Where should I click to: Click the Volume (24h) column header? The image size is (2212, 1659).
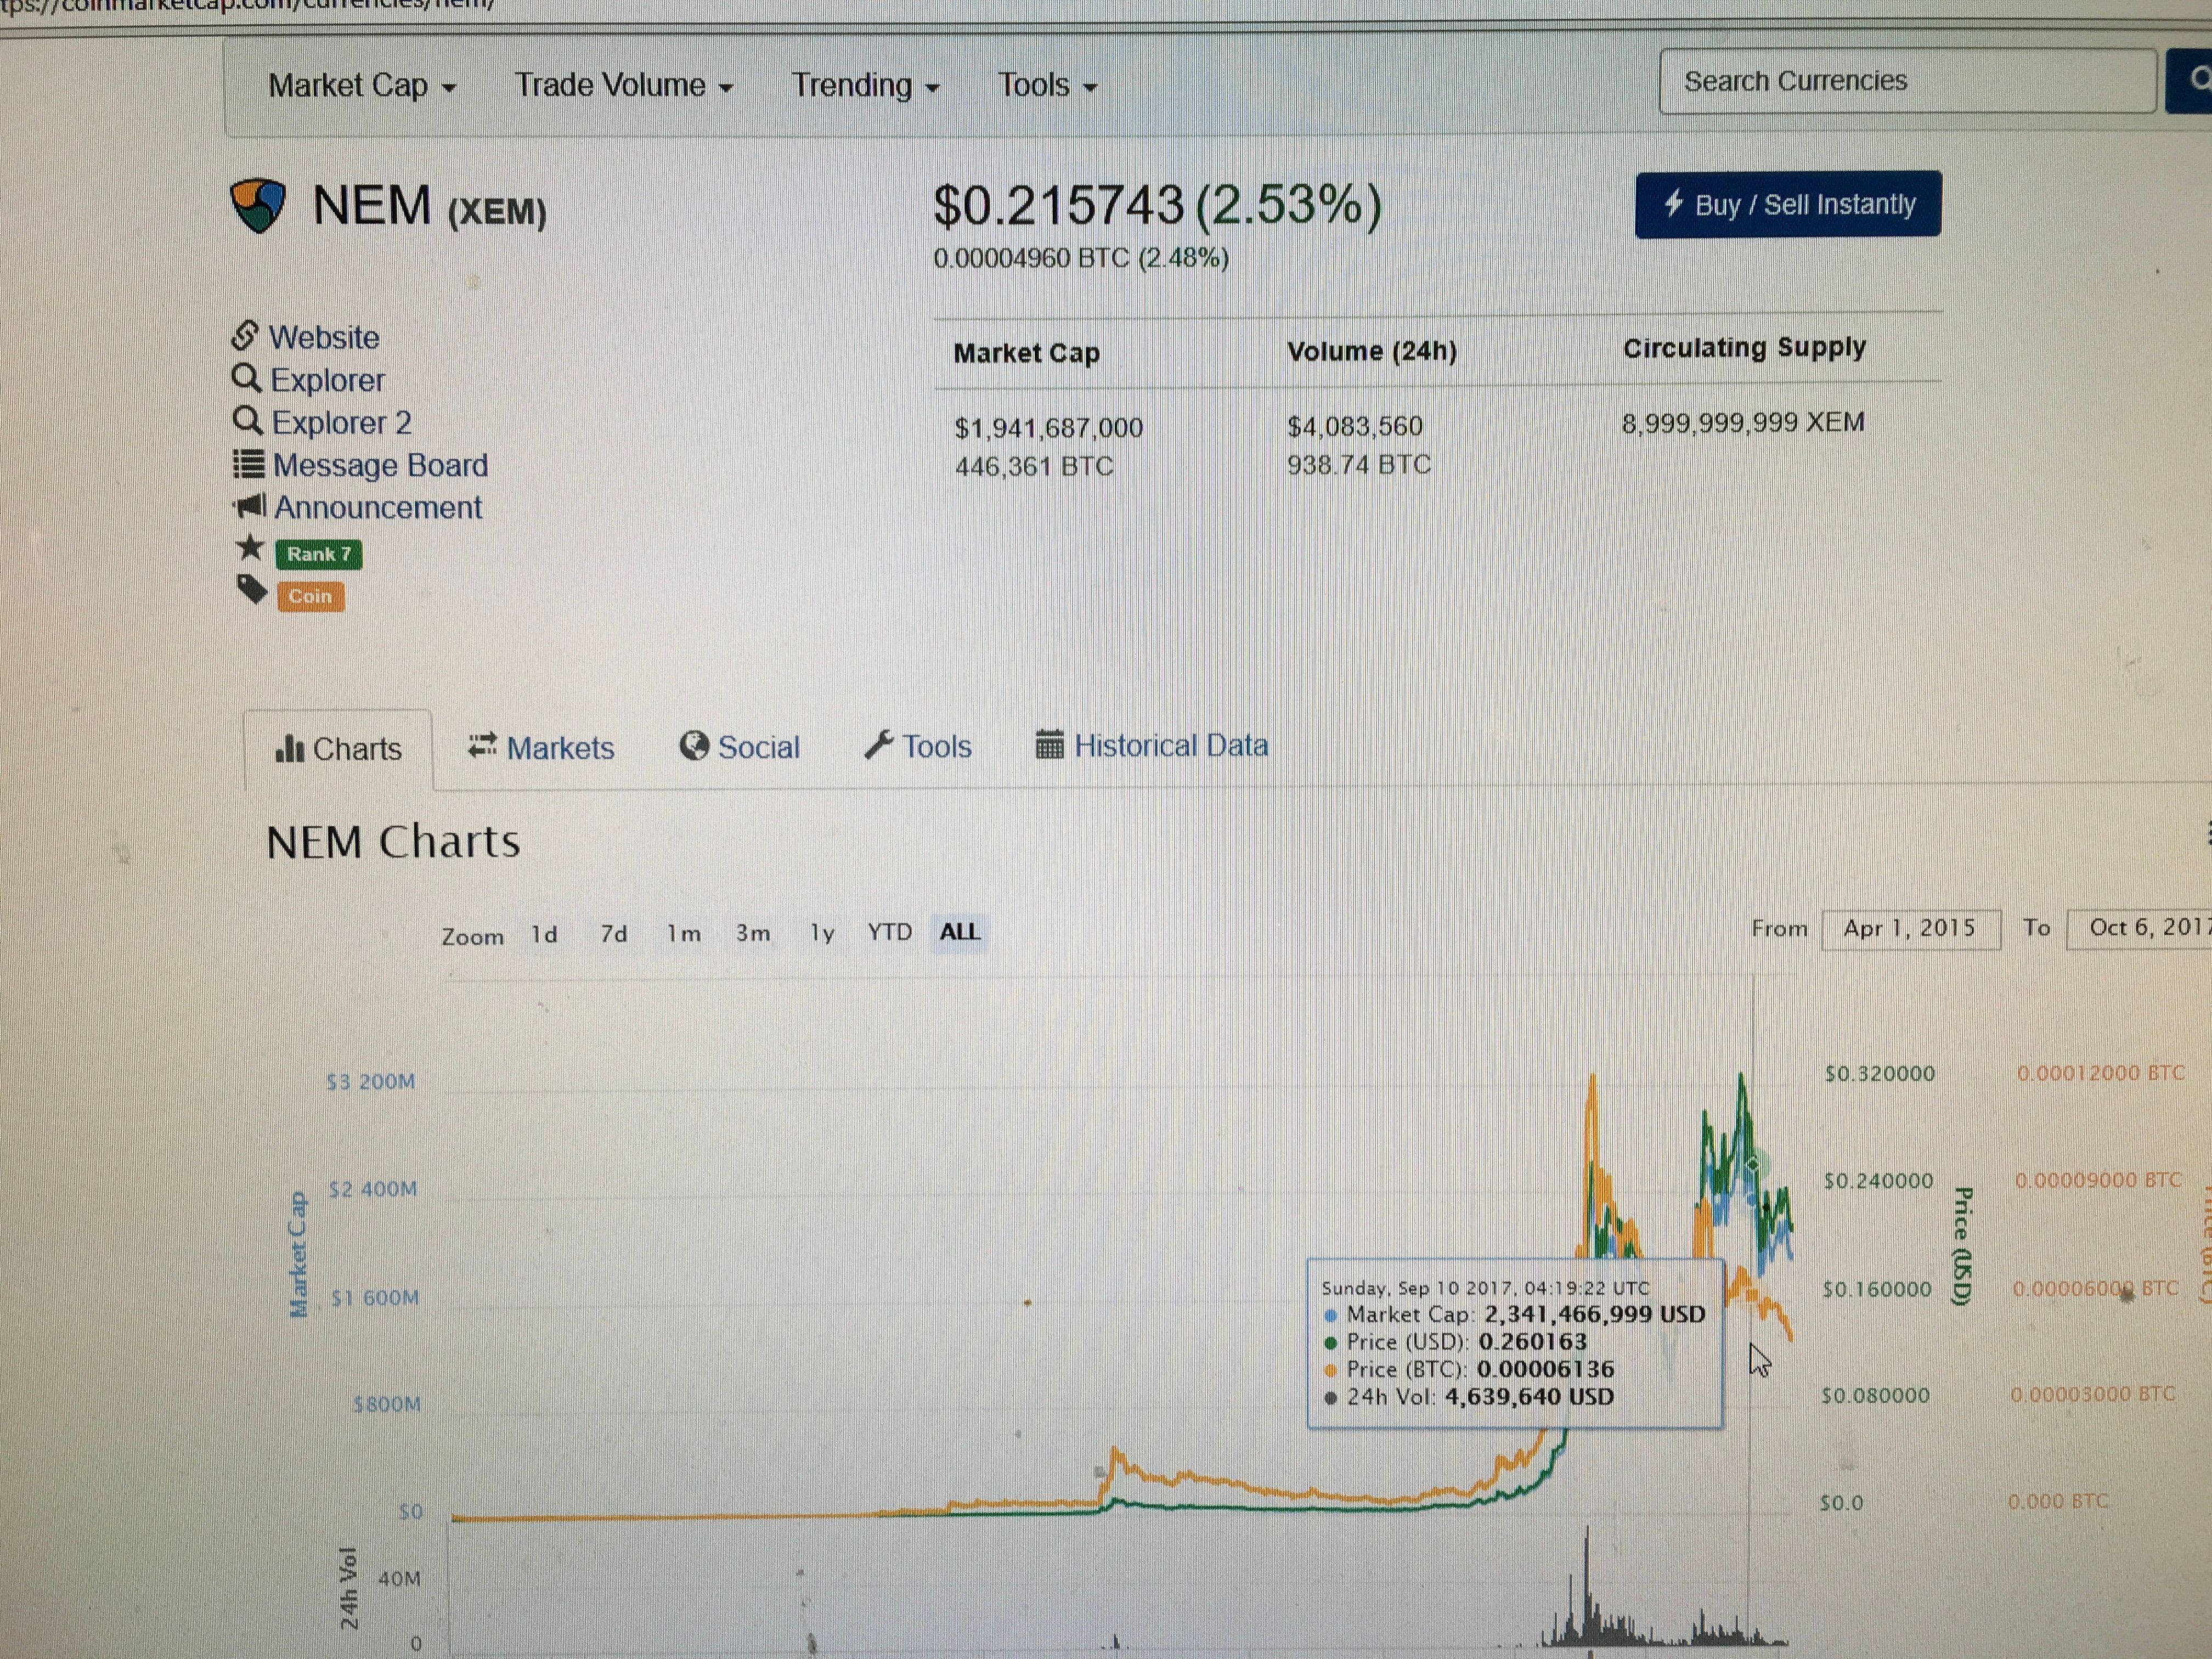(1372, 351)
